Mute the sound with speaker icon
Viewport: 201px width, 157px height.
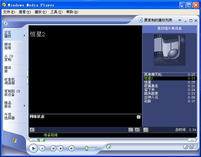[x=72, y=149]
